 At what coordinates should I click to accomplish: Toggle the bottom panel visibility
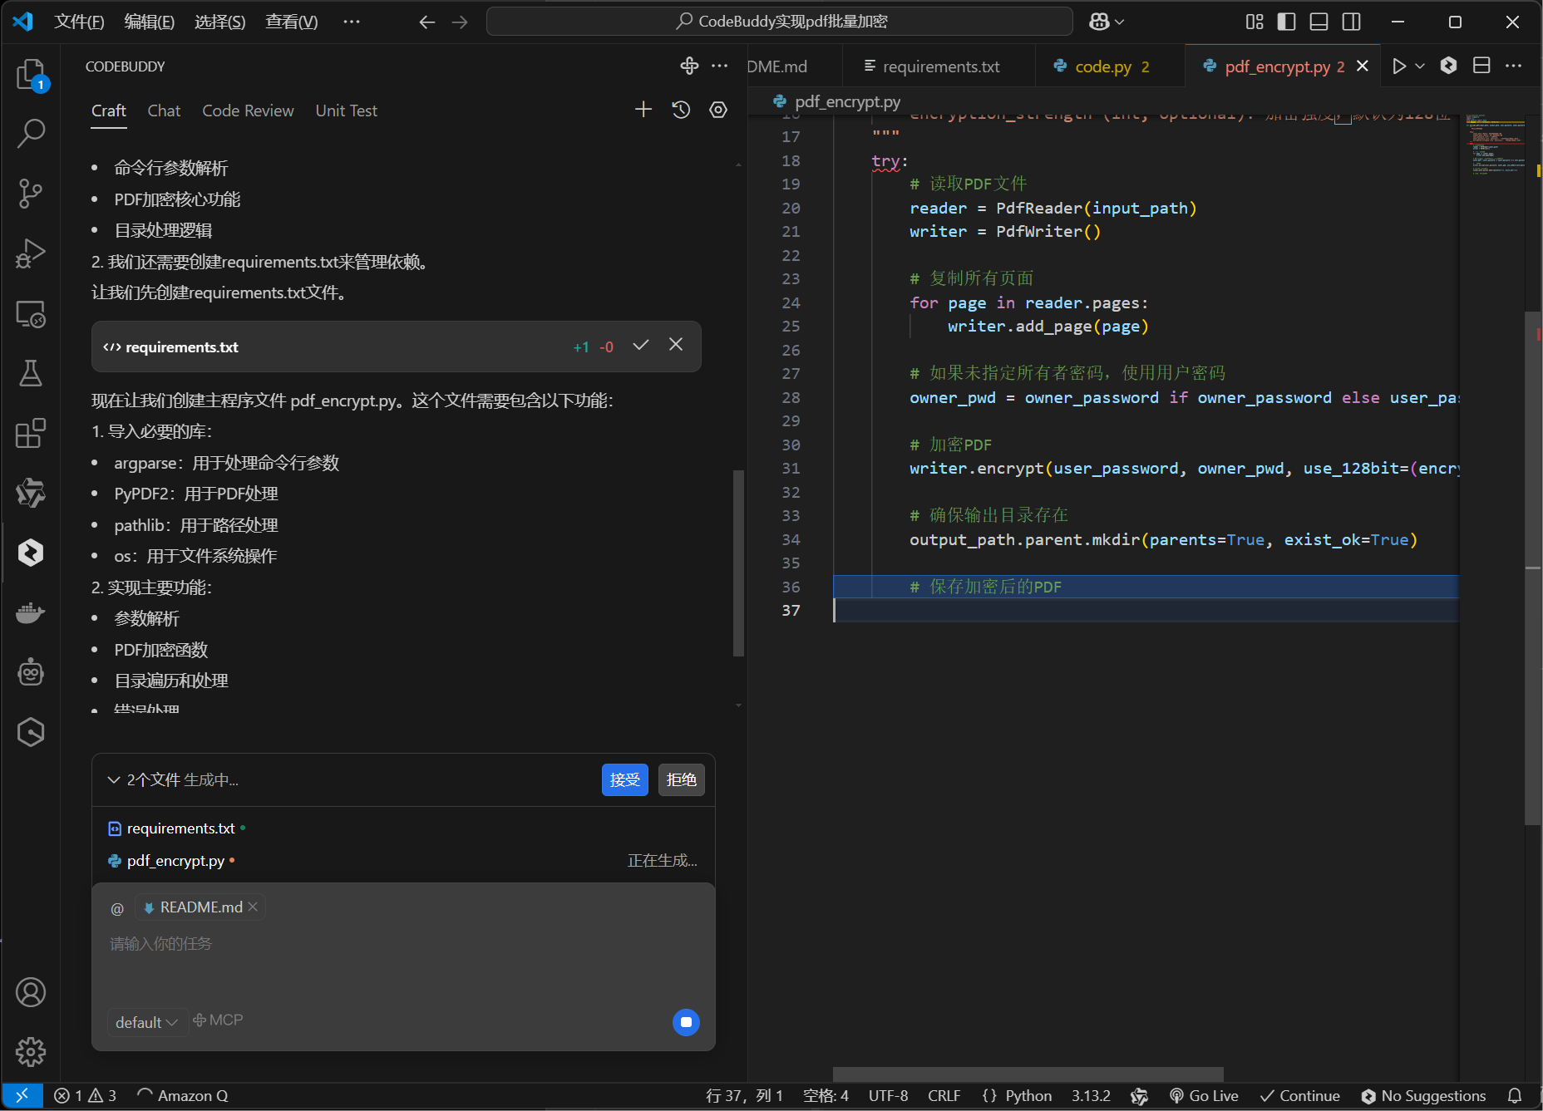1319,22
